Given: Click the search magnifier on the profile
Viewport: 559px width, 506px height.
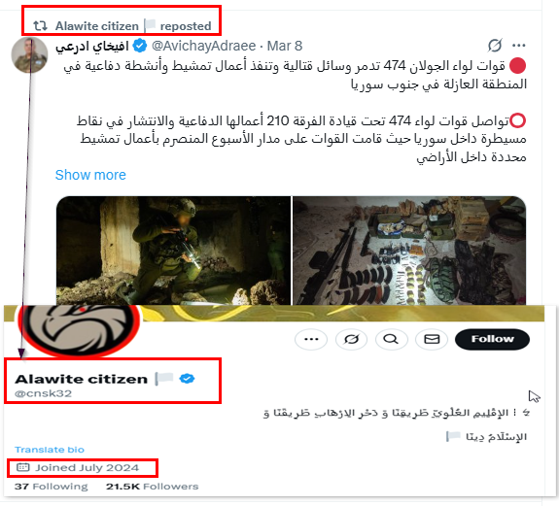Looking at the screenshot, I should coord(392,339).
